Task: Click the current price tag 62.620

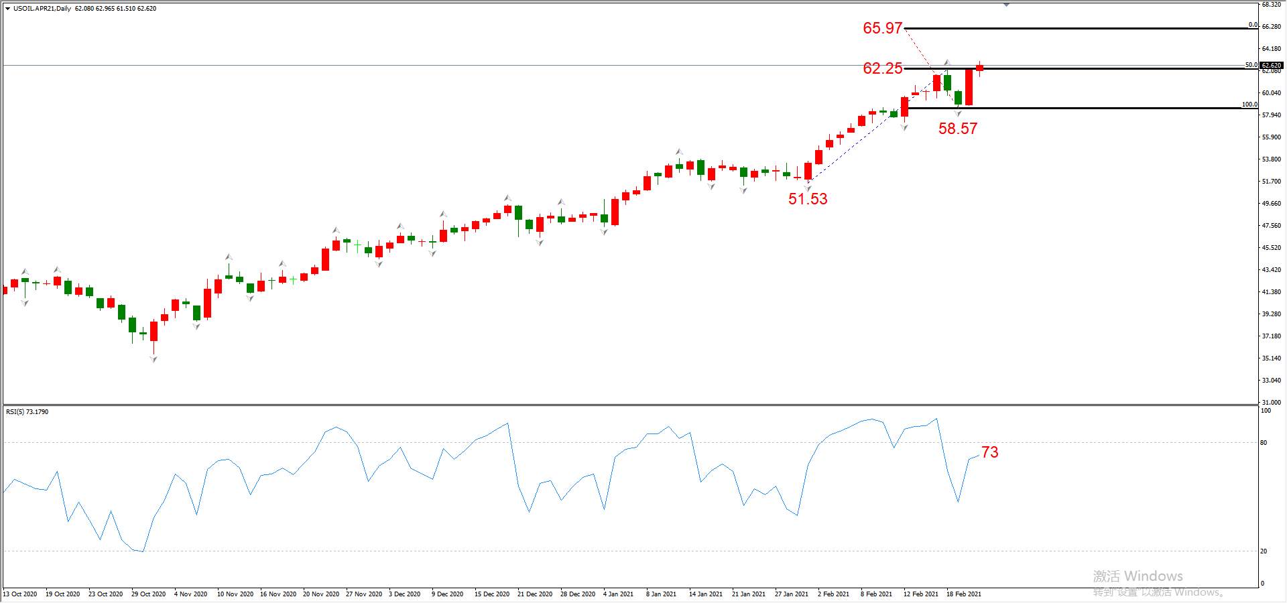Action: coord(1271,66)
